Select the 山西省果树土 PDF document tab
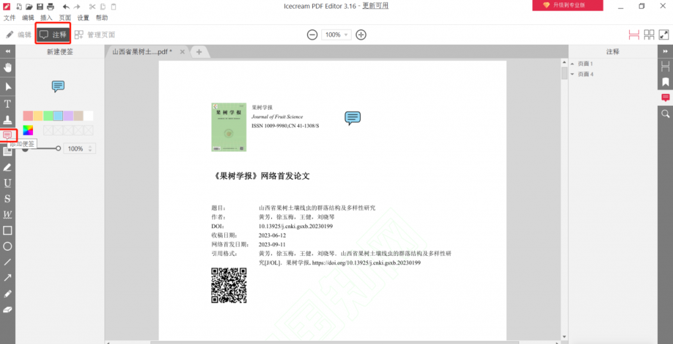Image resolution: width=673 pixels, height=344 pixels. coord(142,51)
